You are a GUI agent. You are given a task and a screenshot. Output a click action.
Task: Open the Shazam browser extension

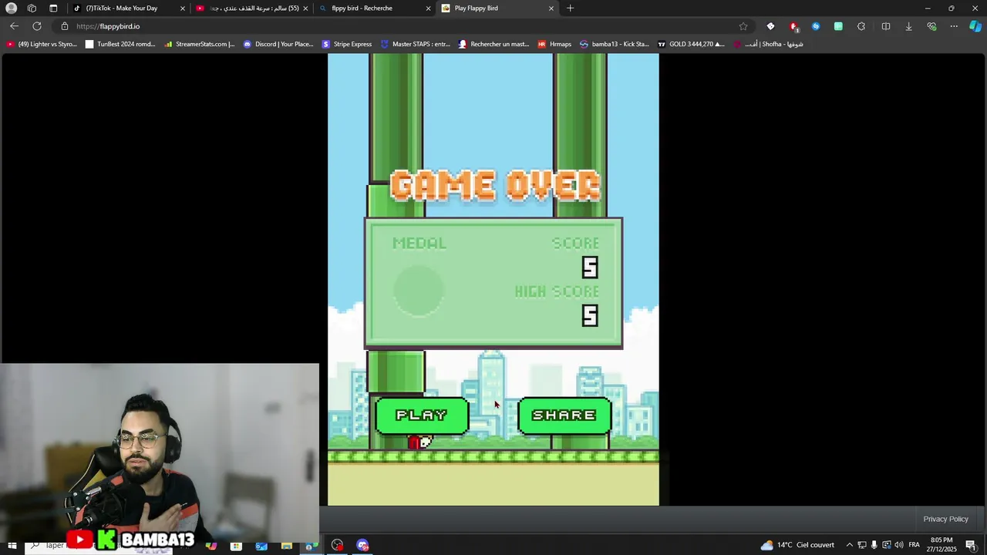tap(816, 26)
